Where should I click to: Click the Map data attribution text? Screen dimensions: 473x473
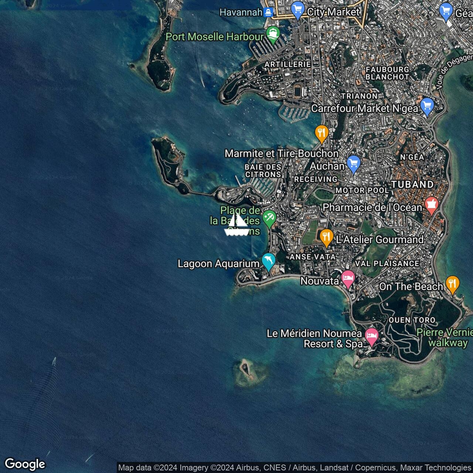tap(294, 468)
